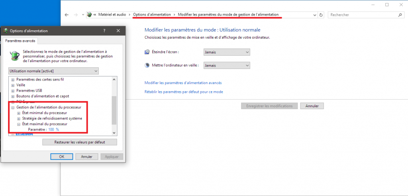Collapse État maximal du processeur
The image size is (408, 196).
(x=18, y=124)
